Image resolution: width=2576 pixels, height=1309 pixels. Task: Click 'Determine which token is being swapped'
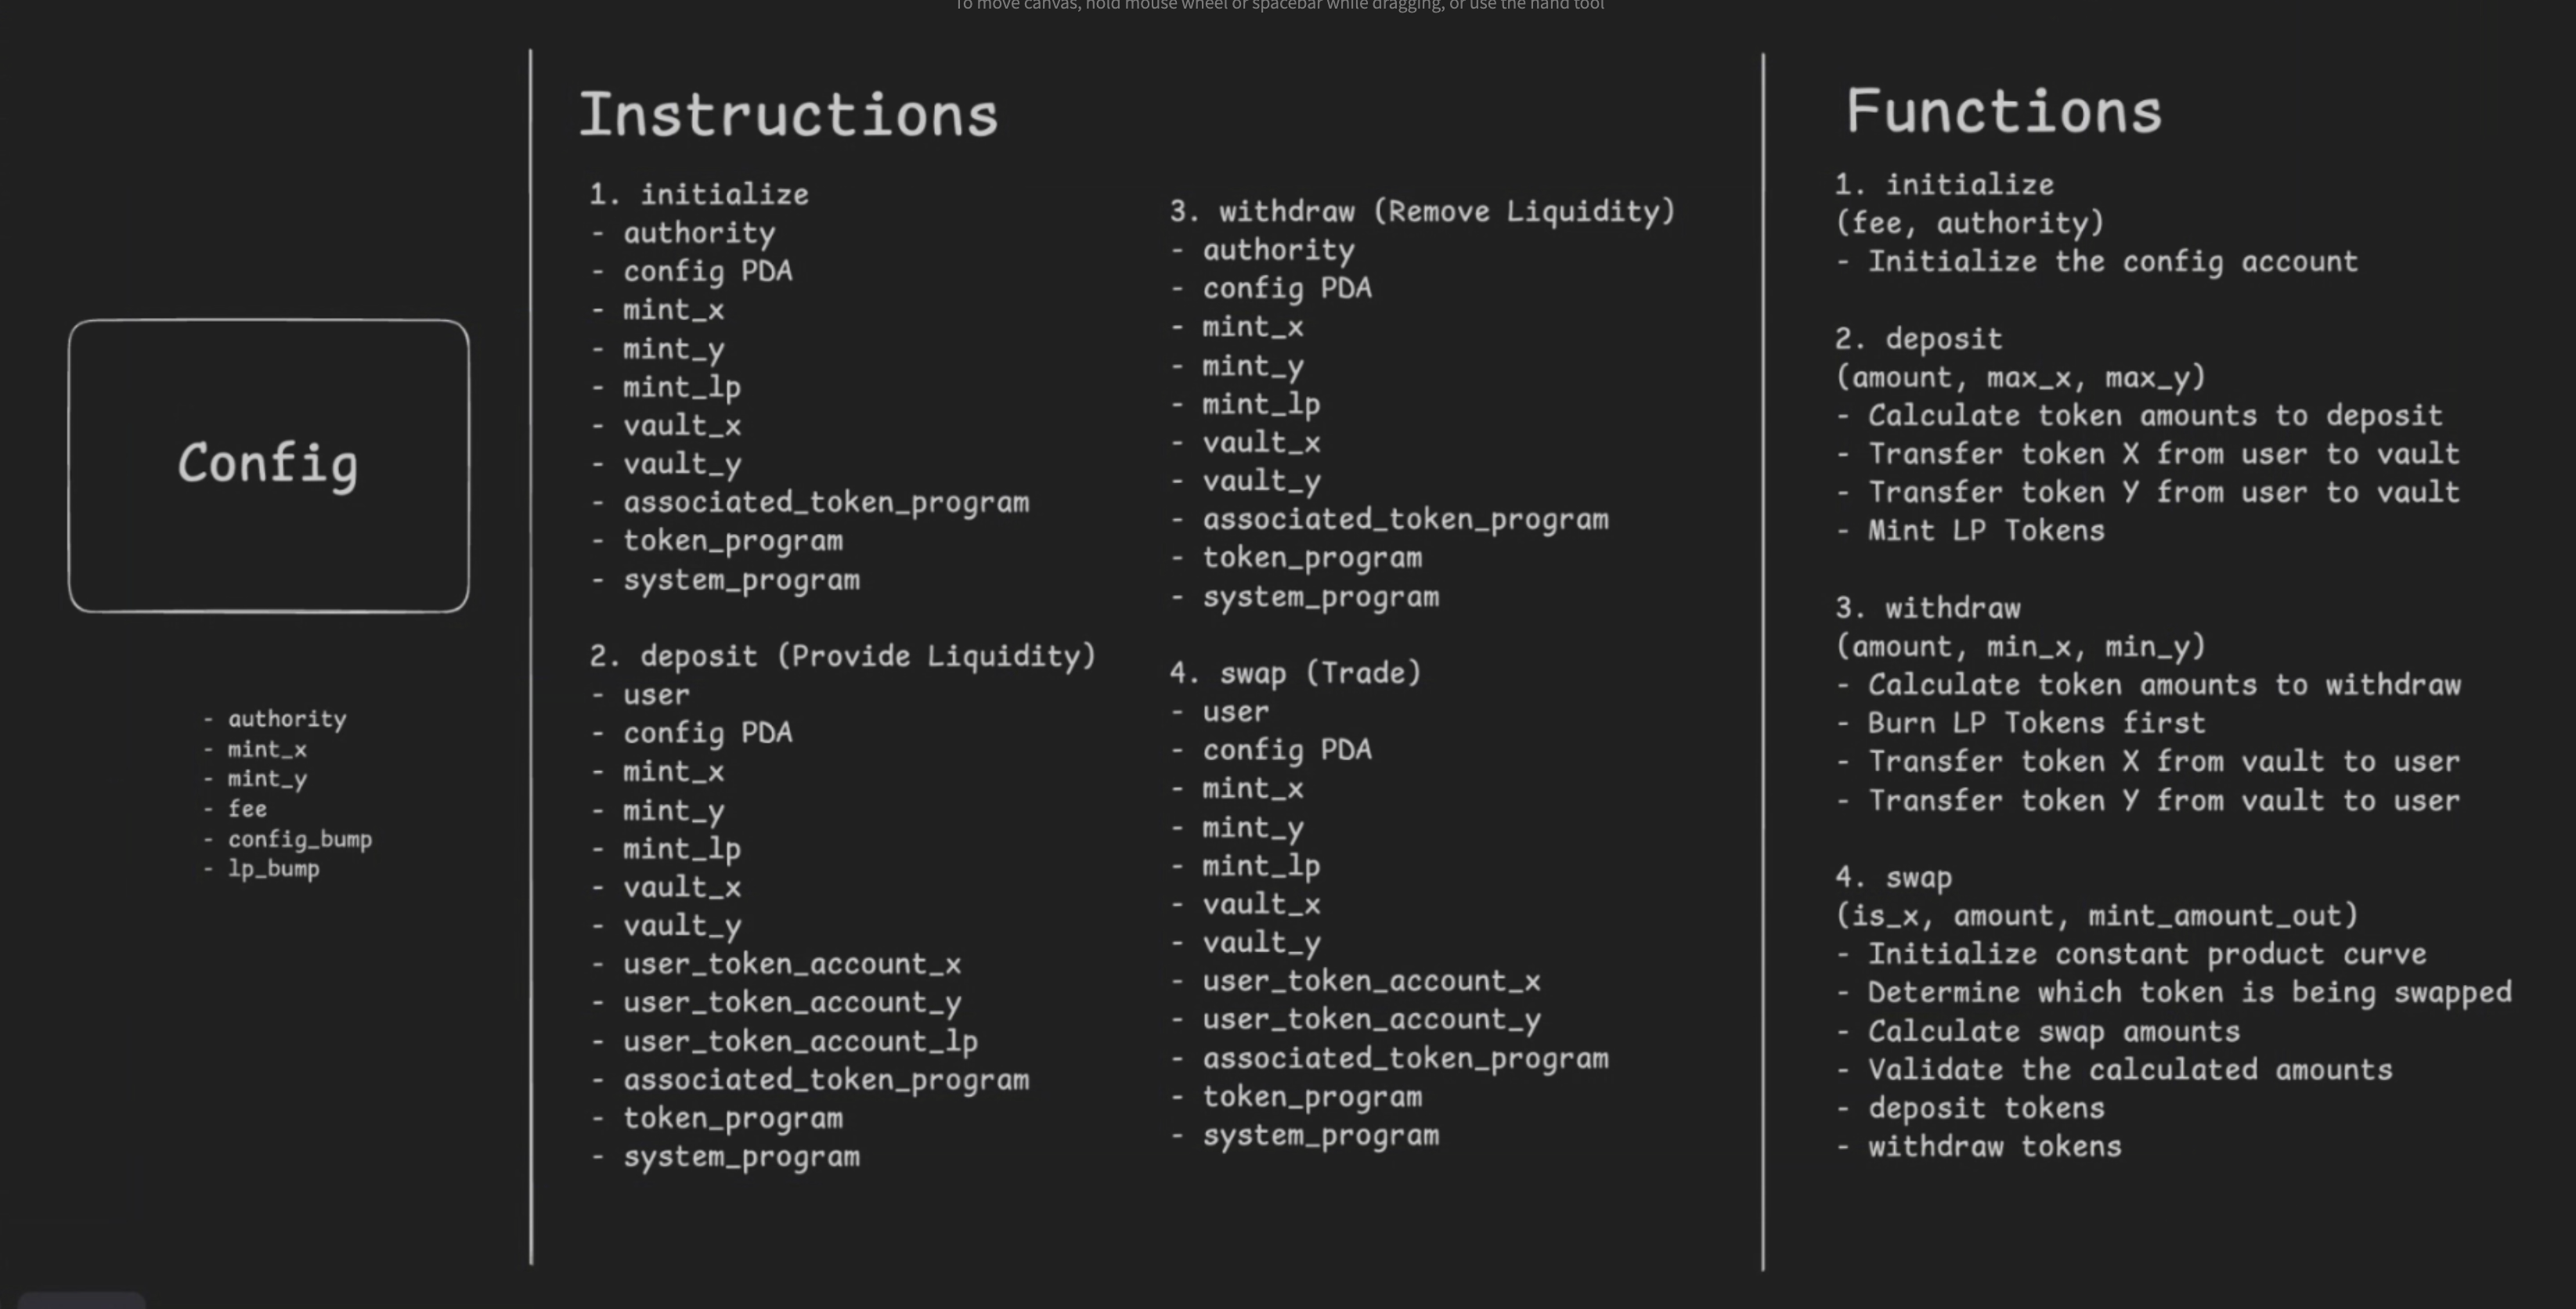[2189, 992]
